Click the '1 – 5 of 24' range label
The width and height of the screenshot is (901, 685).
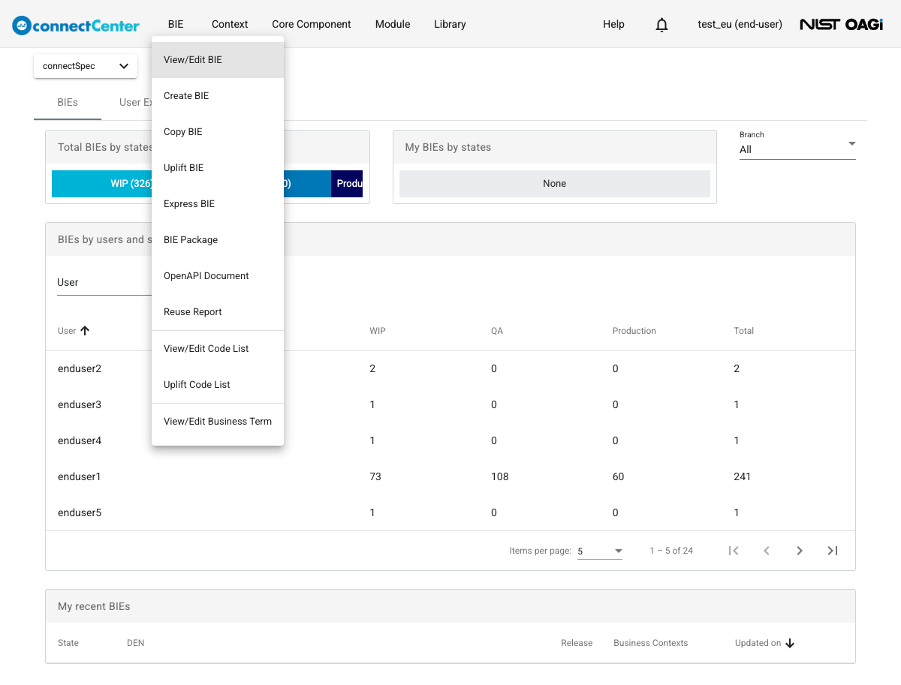(671, 551)
